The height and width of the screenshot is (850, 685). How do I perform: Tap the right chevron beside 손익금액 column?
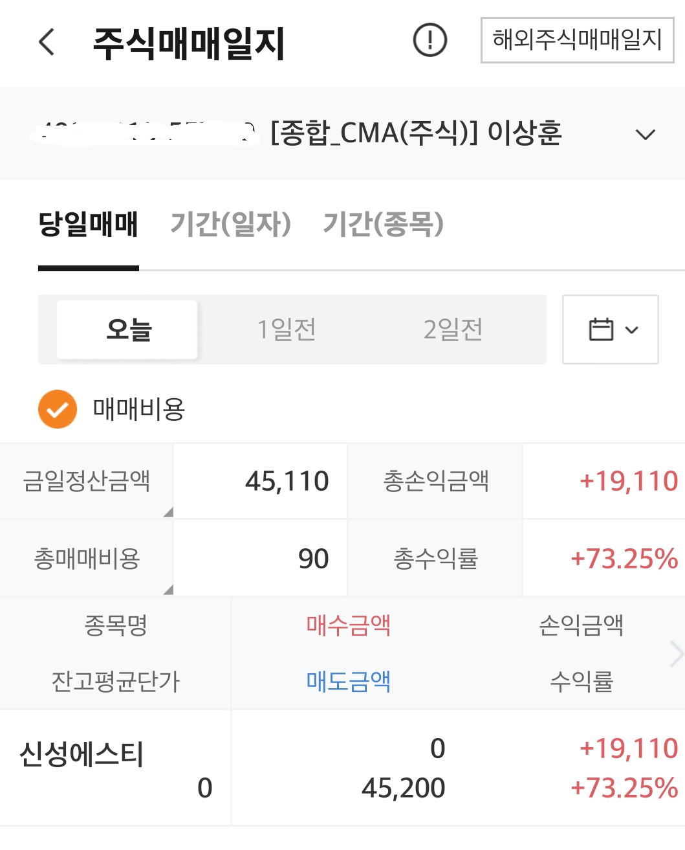[x=676, y=654]
